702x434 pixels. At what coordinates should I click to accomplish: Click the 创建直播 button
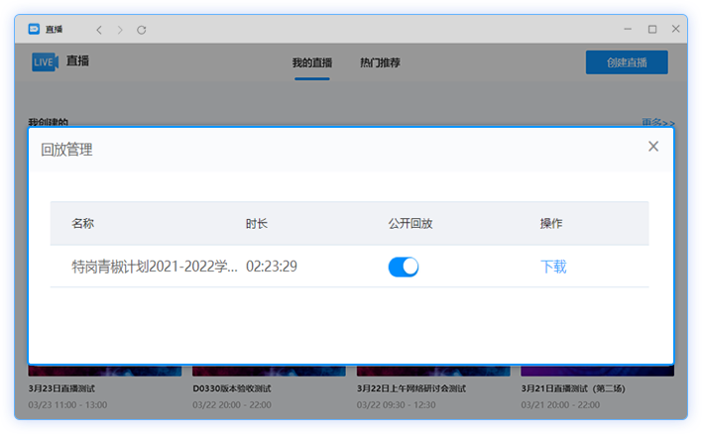pos(627,62)
